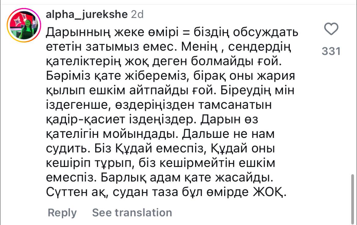Click the 2d timestamp next to username
This screenshot has width=357, height=225.
[x=137, y=14]
